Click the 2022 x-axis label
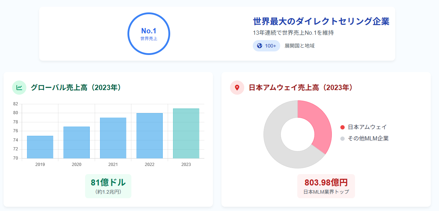 150,165
